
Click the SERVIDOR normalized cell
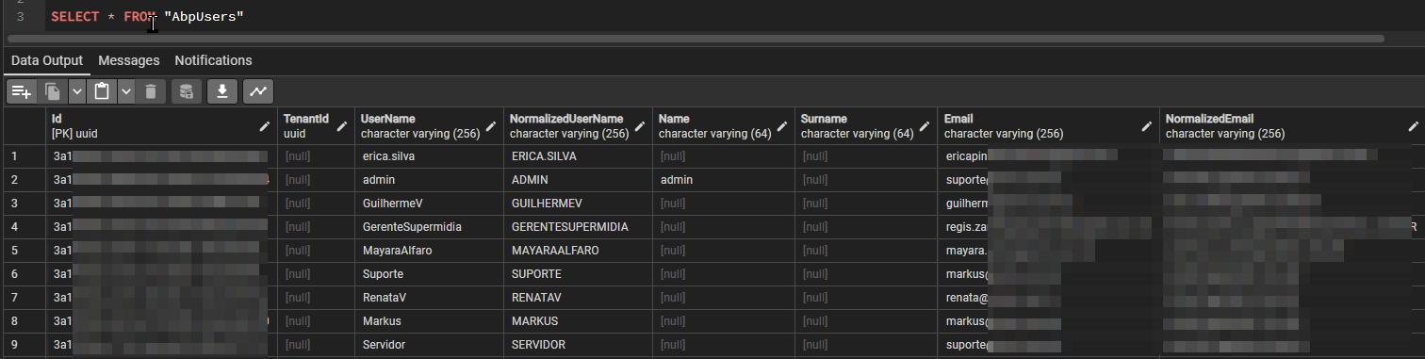coord(578,345)
